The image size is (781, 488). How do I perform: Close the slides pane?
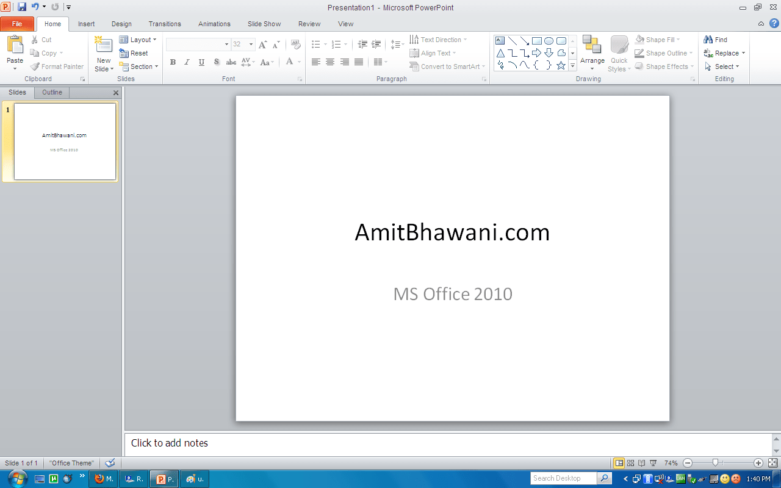coord(116,93)
